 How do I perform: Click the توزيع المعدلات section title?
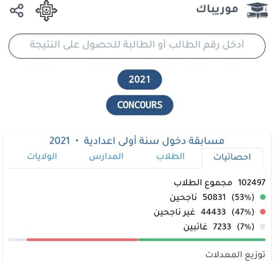coord(235,254)
